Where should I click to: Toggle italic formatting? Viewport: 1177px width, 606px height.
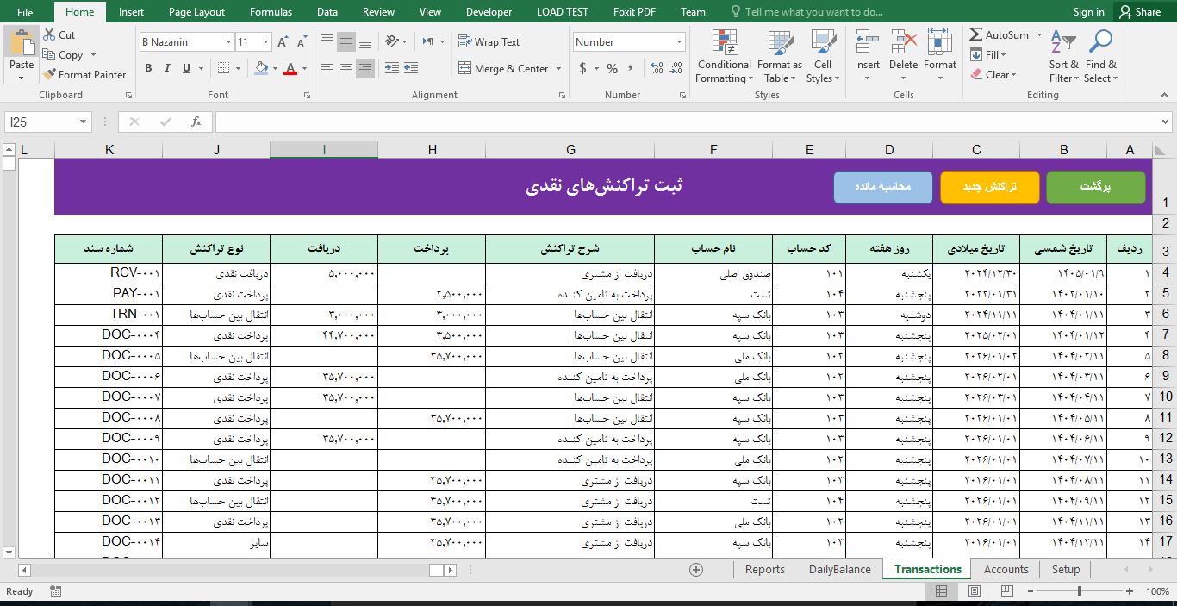pos(165,67)
